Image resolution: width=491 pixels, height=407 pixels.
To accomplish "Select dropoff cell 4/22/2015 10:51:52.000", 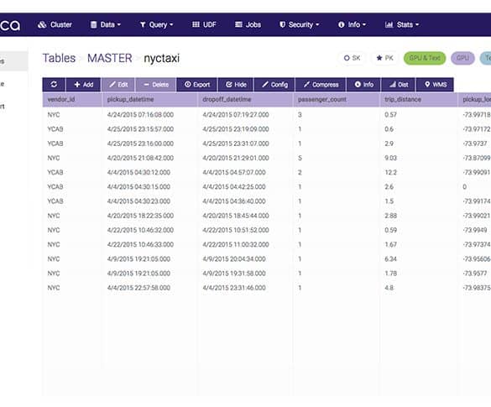I will click(x=236, y=230).
